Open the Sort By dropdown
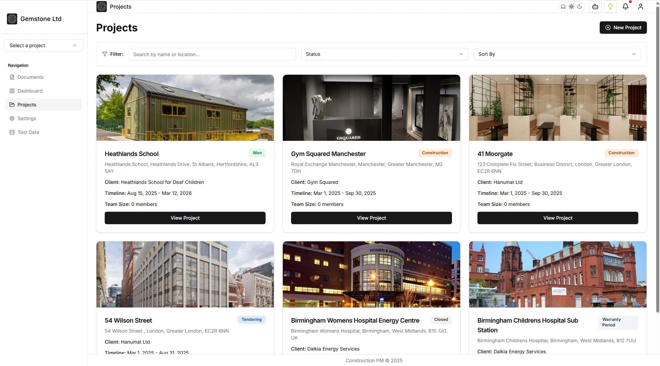This screenshot has height=366, width=660. [x=557, y=54]
